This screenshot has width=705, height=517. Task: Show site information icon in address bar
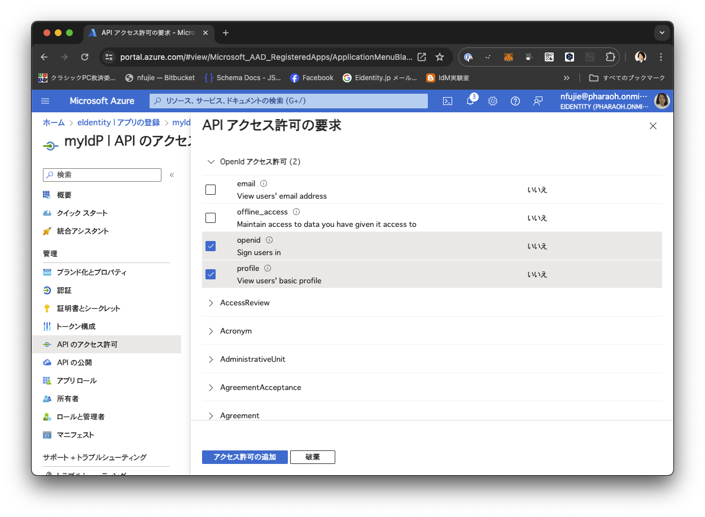click(x=110, y=57)
